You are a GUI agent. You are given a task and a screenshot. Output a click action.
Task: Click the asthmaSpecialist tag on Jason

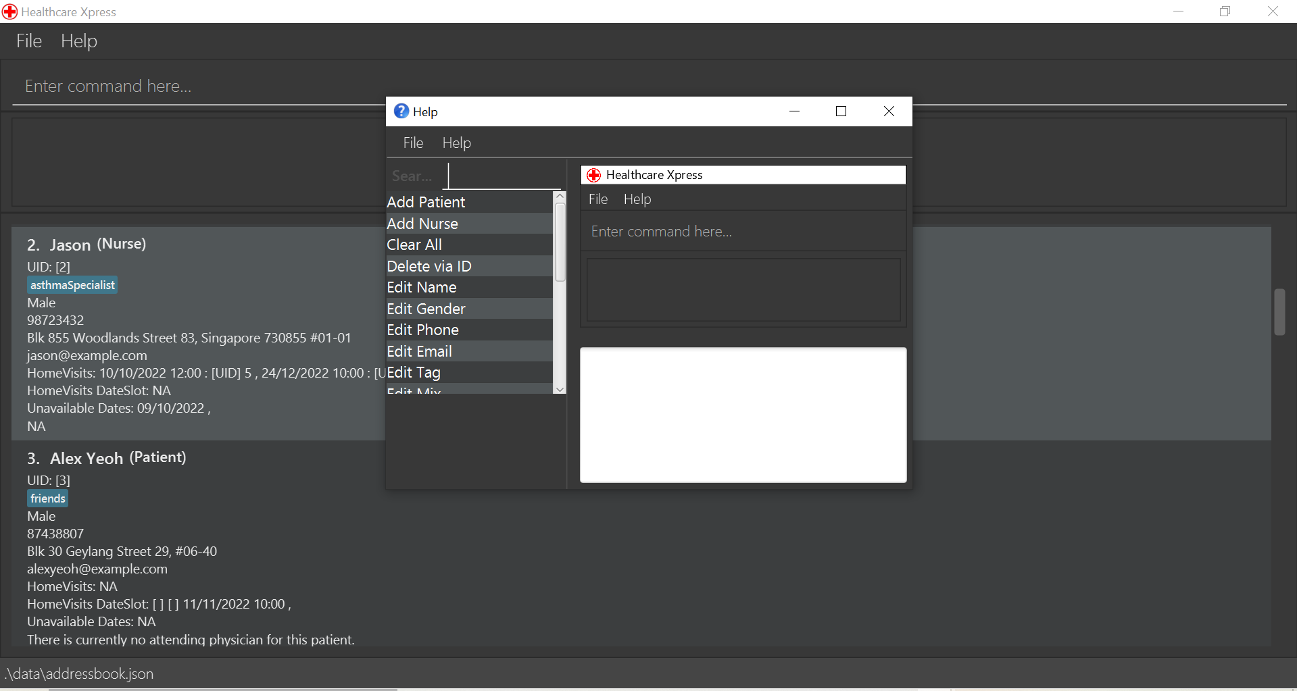pyautogui.click(x=72, y=285)
